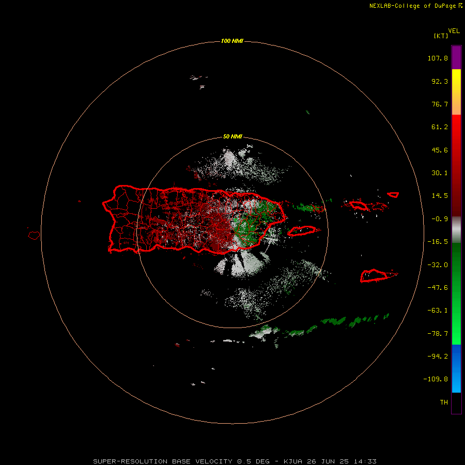
Task: Click the blue segment of the velocity color bar
Action: (x=456, y=368)
